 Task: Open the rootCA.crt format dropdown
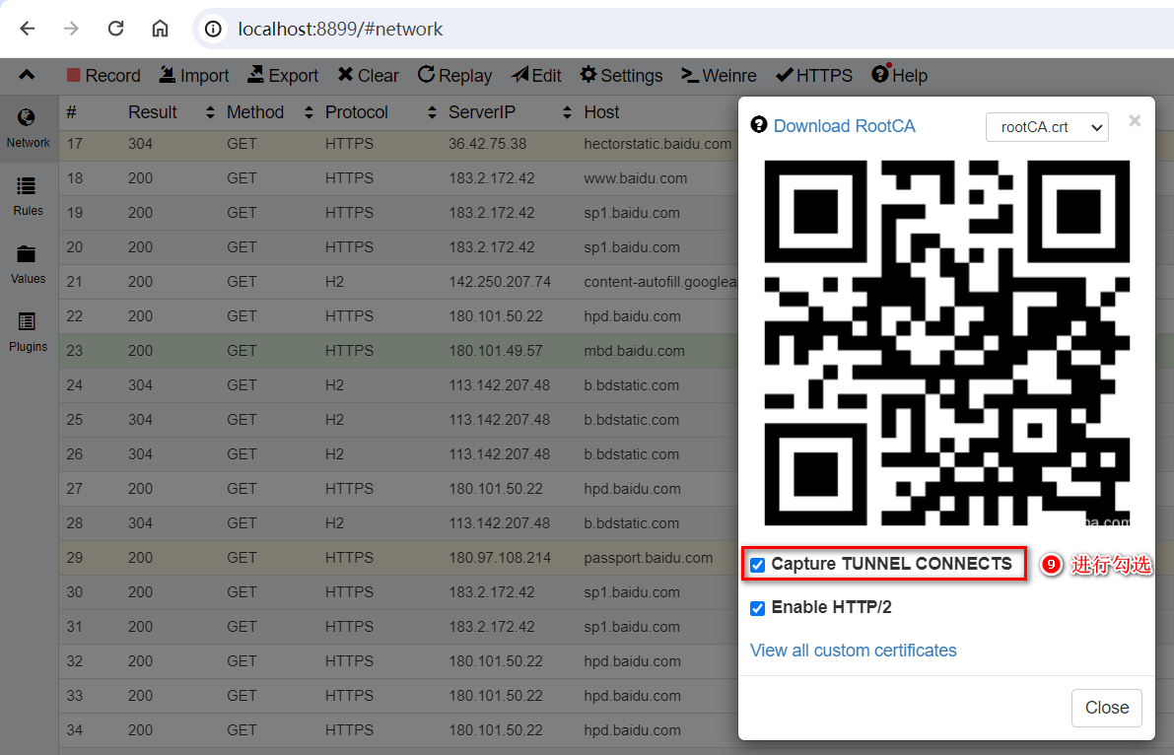[x=1047, y=127]
